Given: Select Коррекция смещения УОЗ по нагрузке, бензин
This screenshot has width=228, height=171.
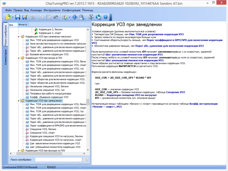Looking at the screenshot, I should pos(56,136).
